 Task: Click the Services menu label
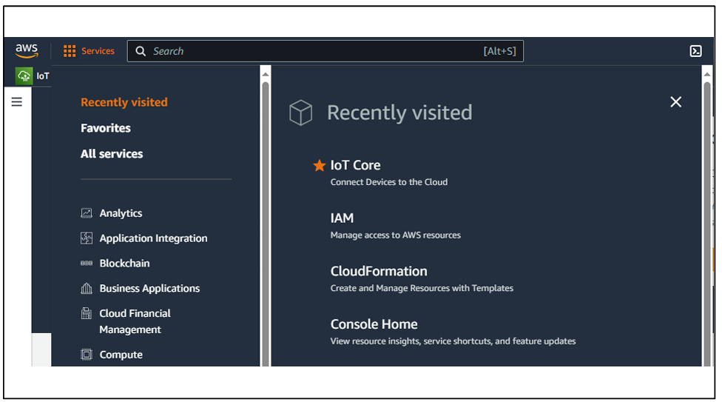tap(98, 51)
